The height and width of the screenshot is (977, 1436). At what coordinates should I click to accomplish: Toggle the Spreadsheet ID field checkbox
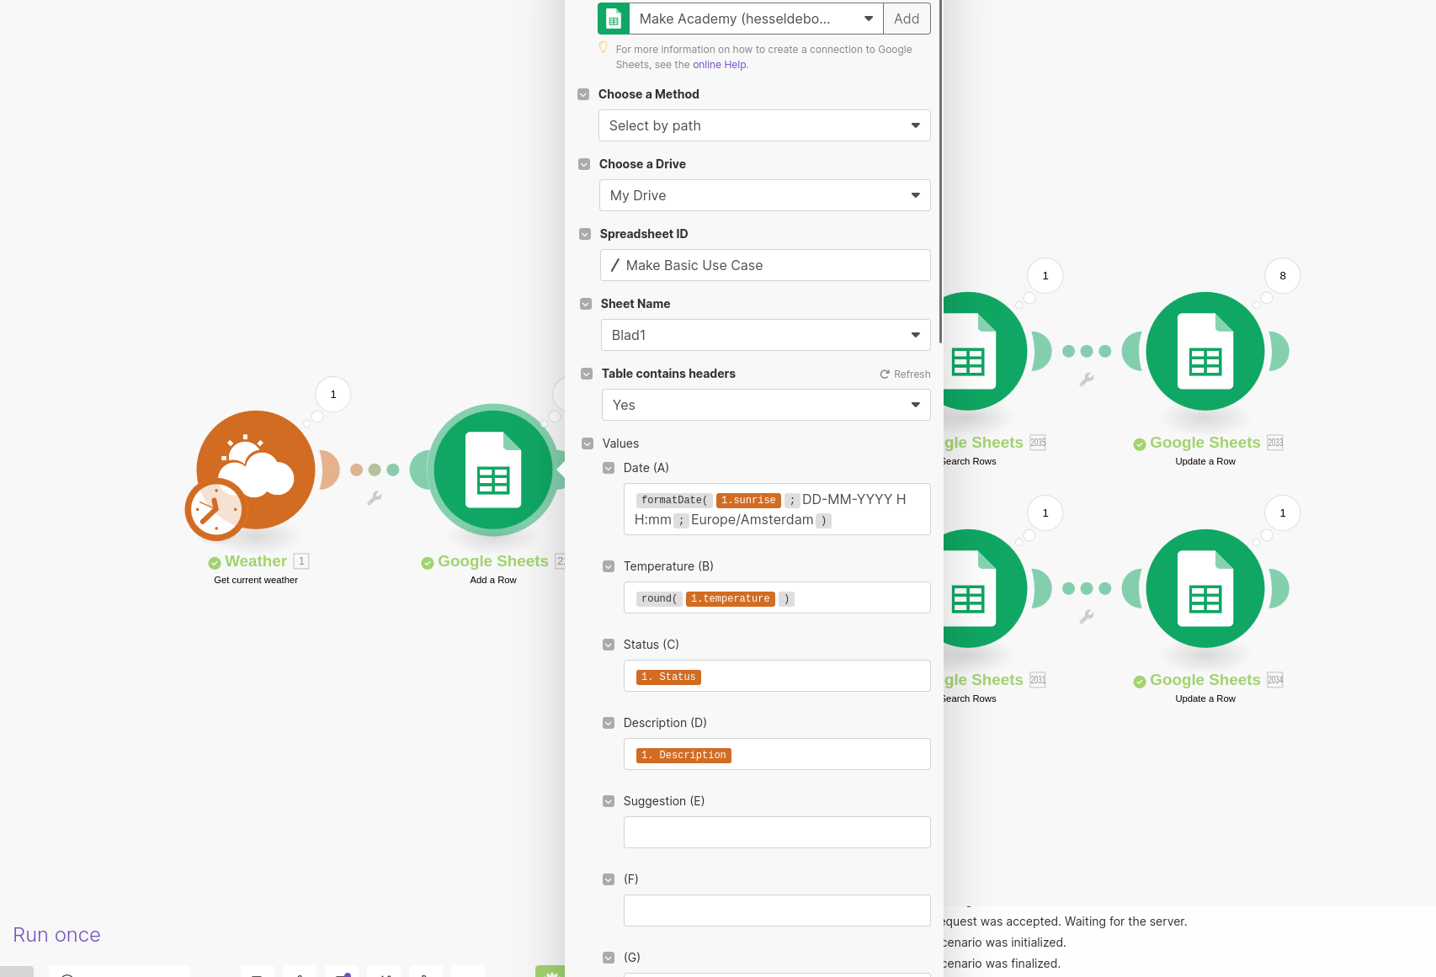585,234
